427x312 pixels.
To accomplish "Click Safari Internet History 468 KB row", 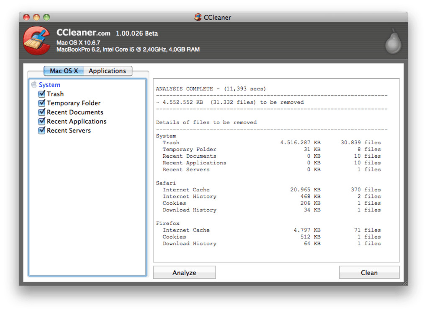I will click(272, 196).
